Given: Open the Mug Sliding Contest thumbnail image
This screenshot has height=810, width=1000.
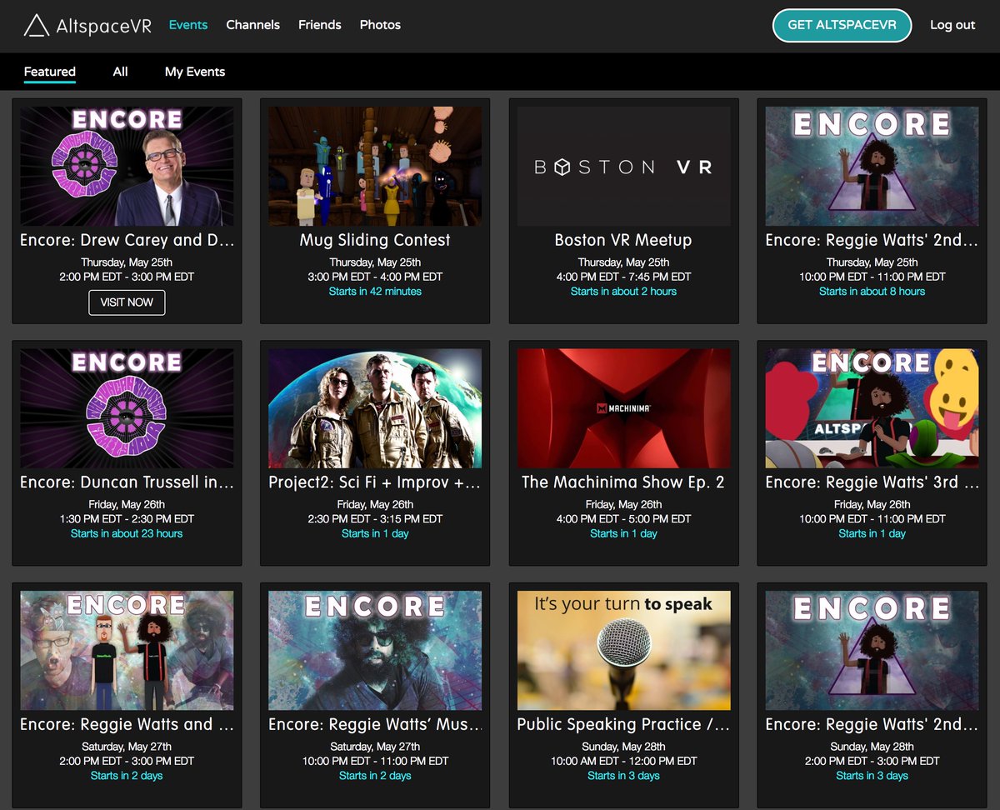Looking at the screenshot, I should pos(375,166).
